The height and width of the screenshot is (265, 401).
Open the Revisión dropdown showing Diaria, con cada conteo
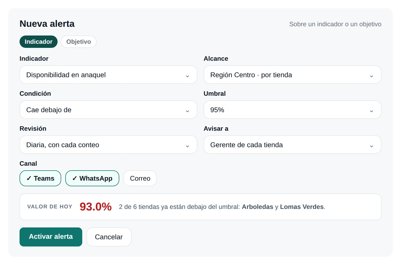[x=108, y=145]
